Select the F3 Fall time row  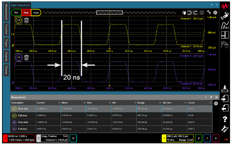tap(111, 129)
